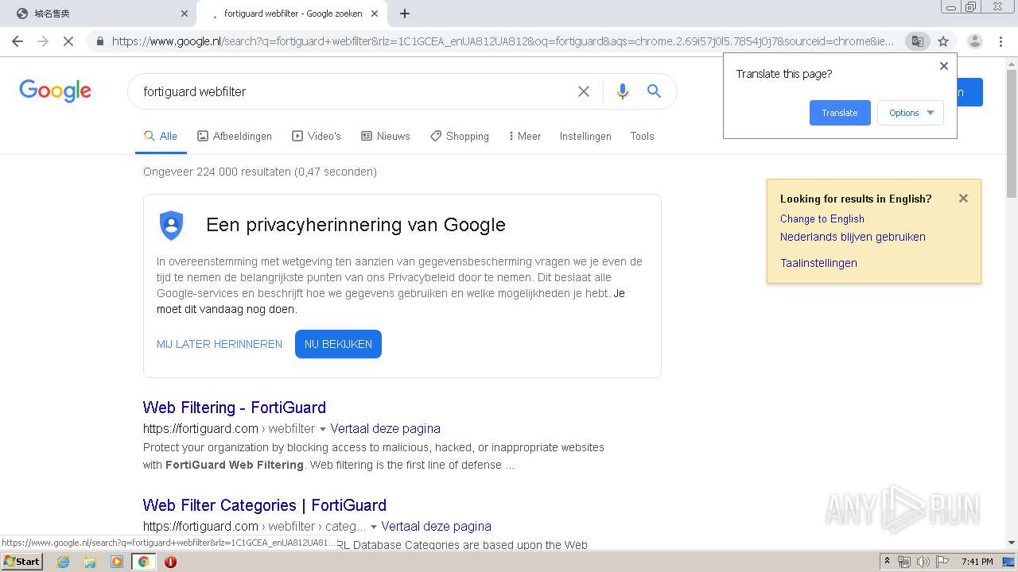Viewport: 1018px width, 572px height.
Task: Open Taalinstellingen link
Action: (x=818, y=263)
